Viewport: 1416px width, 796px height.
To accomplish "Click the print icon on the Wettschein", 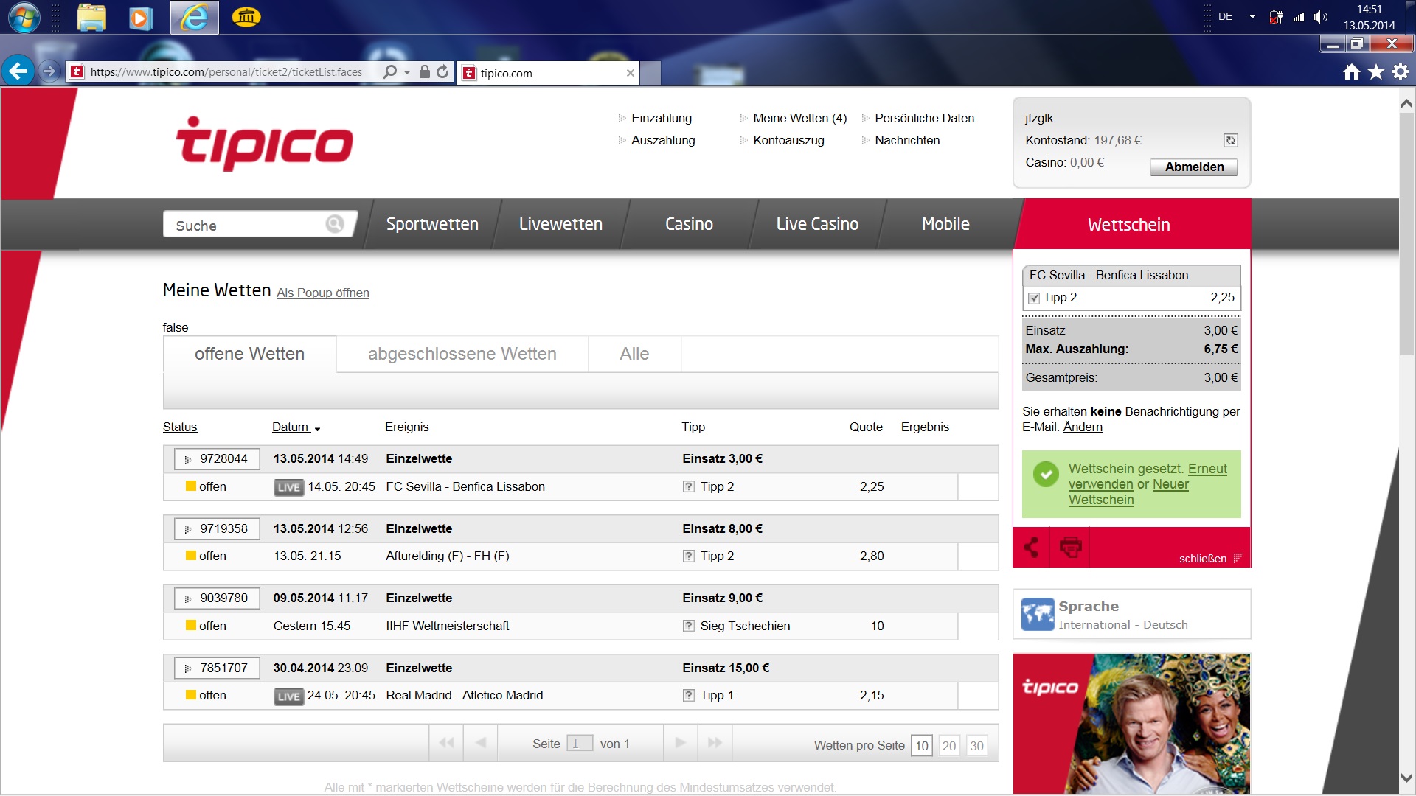I will click(1070, 547).
